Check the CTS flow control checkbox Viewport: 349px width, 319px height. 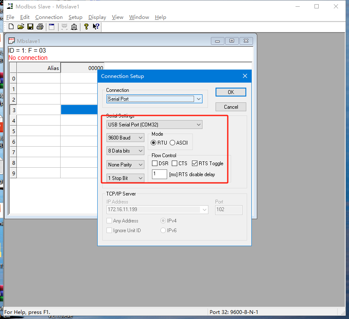coord(175,164)
